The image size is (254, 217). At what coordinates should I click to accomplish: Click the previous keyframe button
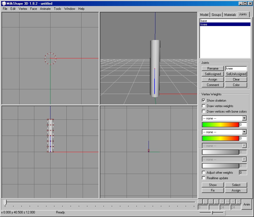click(206, 202)
